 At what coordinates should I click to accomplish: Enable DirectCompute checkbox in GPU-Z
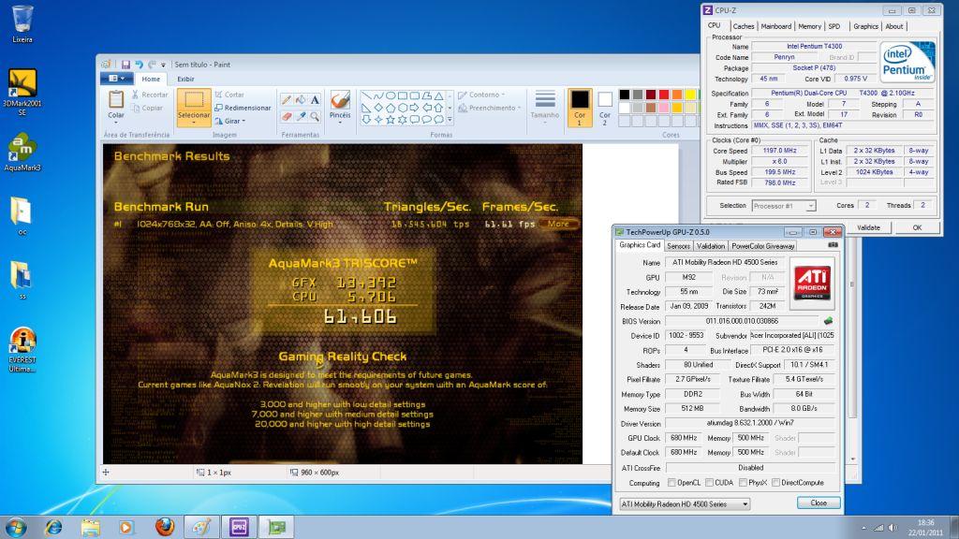click(775, 483)
